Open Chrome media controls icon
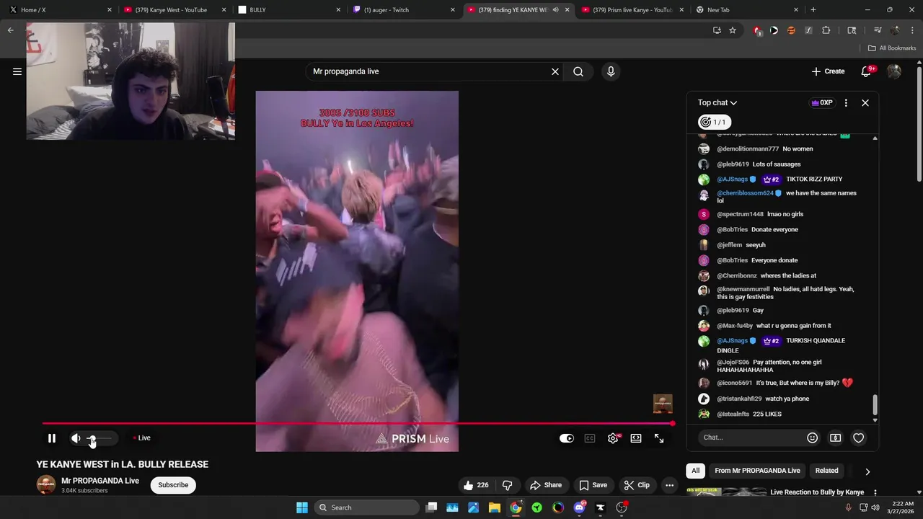Viewport: 923px width, 519px height. (878, 30)
